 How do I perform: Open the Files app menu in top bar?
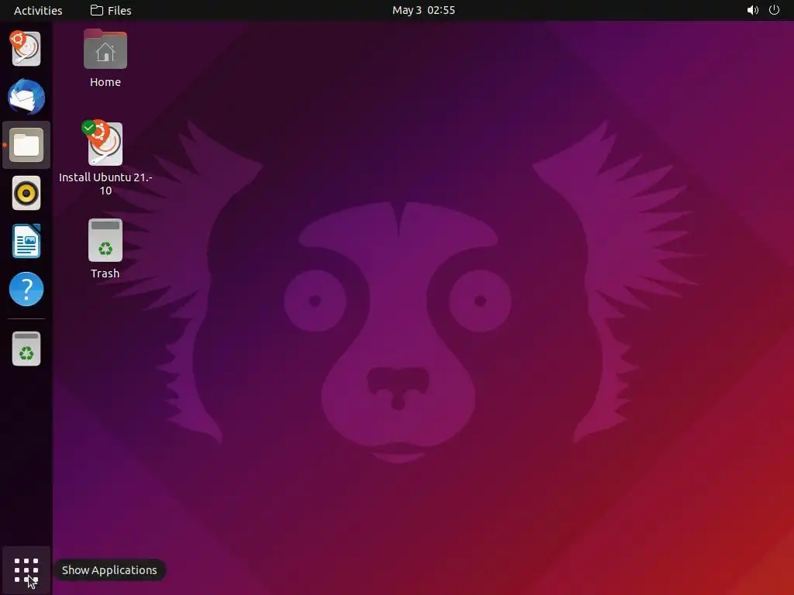(x=111, y=10)
